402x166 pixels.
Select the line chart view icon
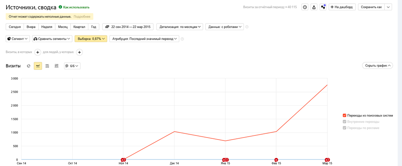pyautogui.click(x=38, y=66)
